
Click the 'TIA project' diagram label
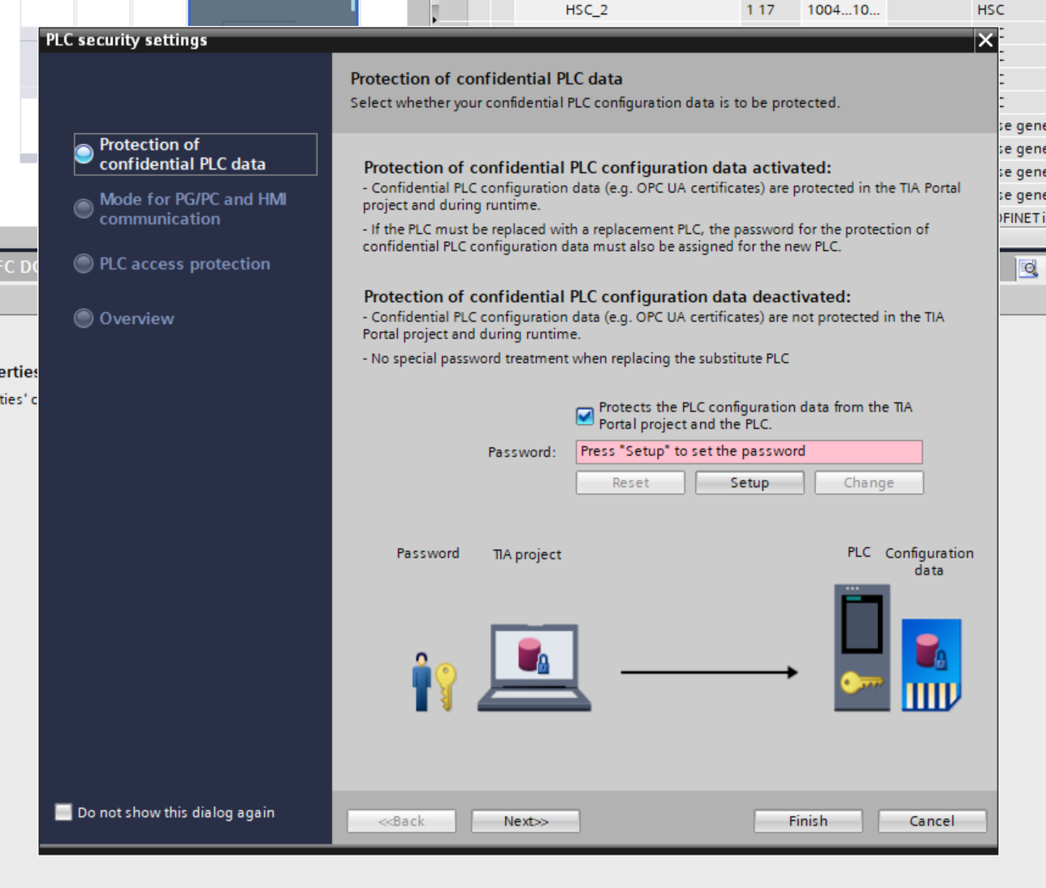click(527, 554)
